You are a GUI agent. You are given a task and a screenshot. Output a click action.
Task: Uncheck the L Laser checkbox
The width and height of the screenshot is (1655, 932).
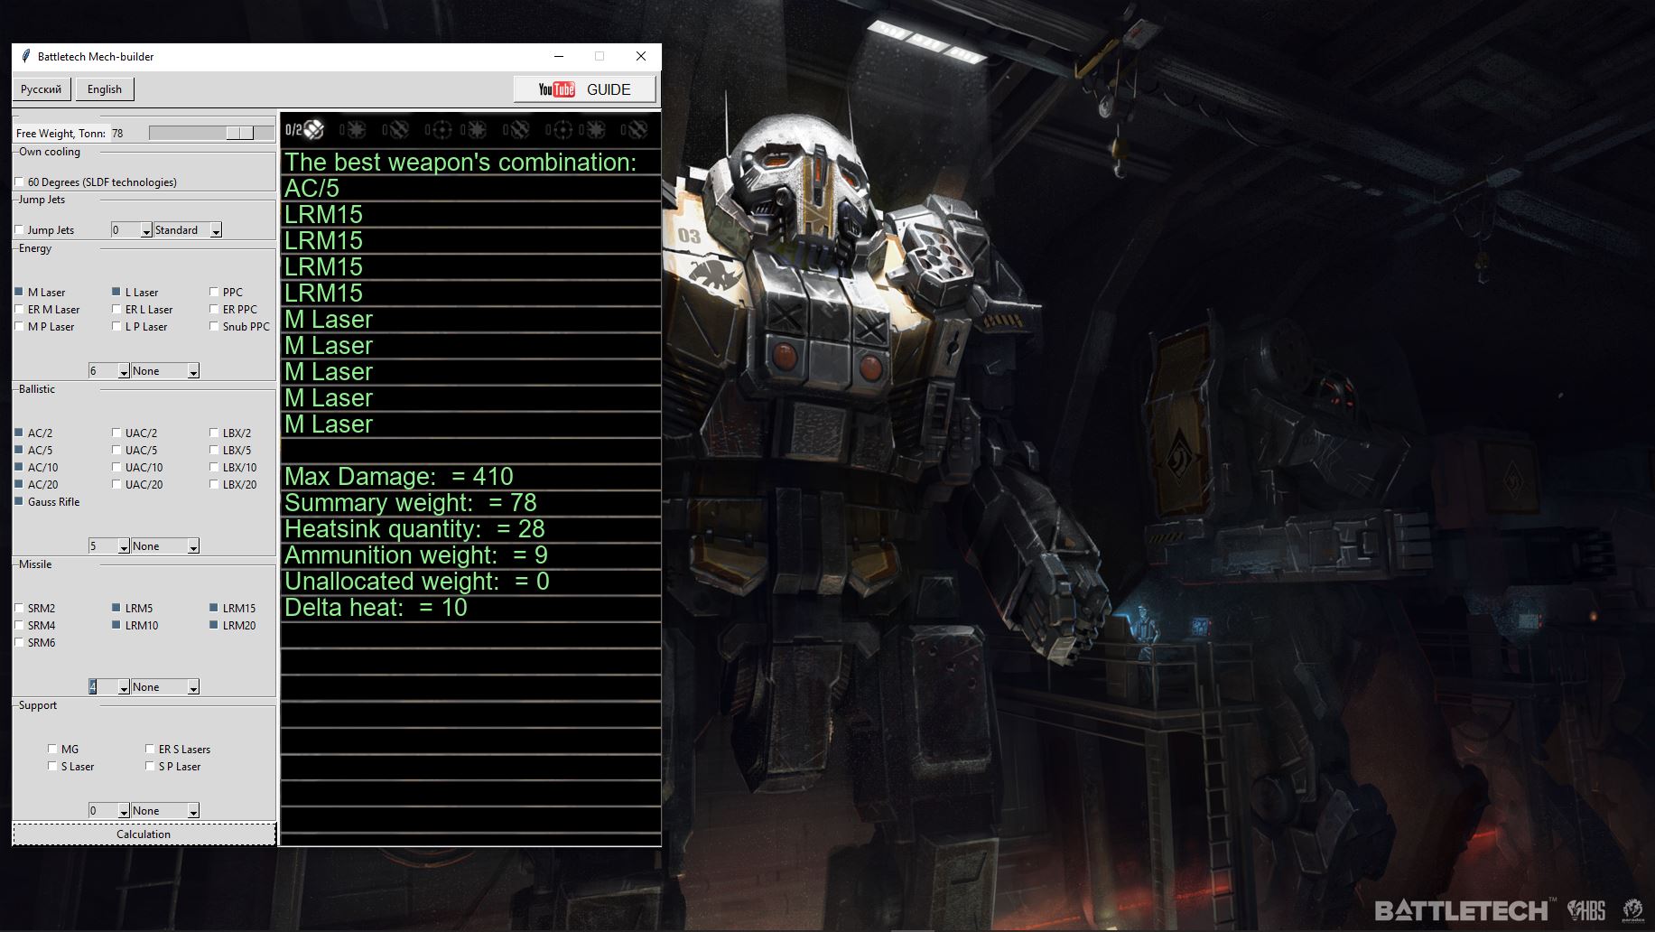point(116,293)
